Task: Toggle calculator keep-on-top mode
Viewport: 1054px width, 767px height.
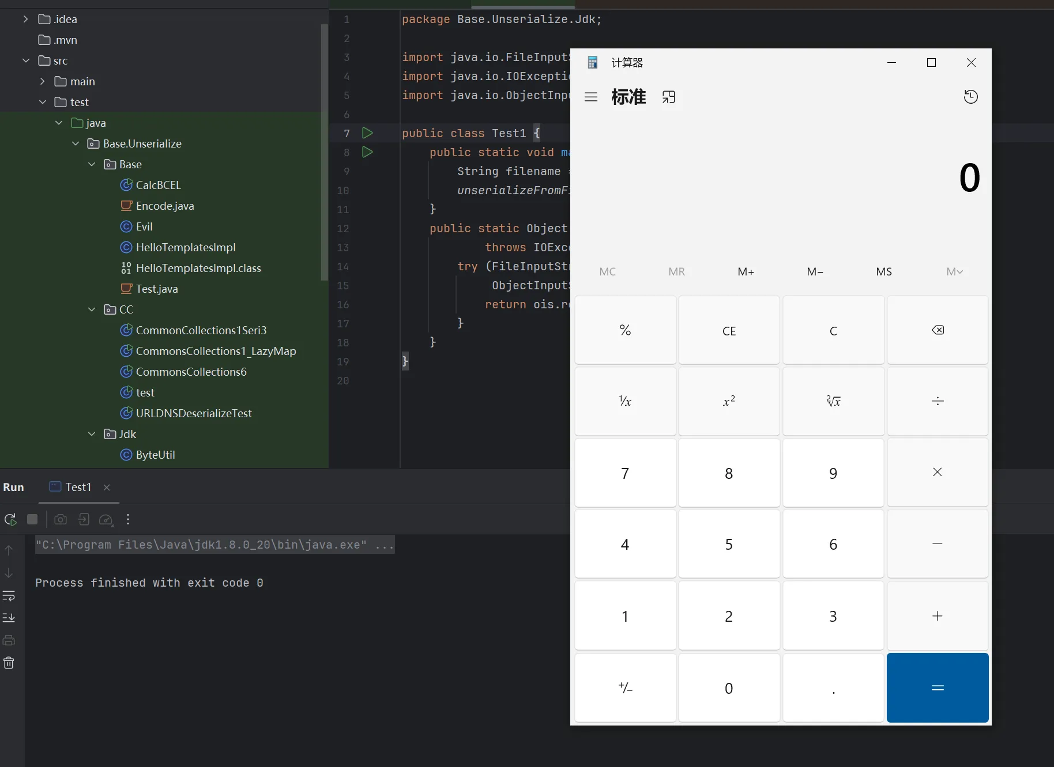Action: pos(668,97)
